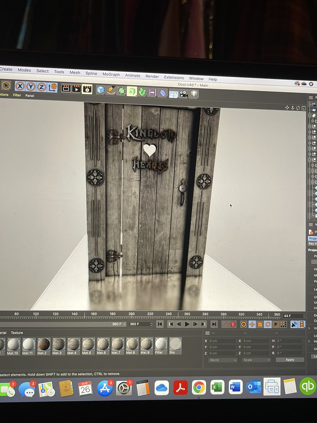Adjust current frame 44 F stepper
Screen dimensions: 317x423
click(x=304, y=316)
